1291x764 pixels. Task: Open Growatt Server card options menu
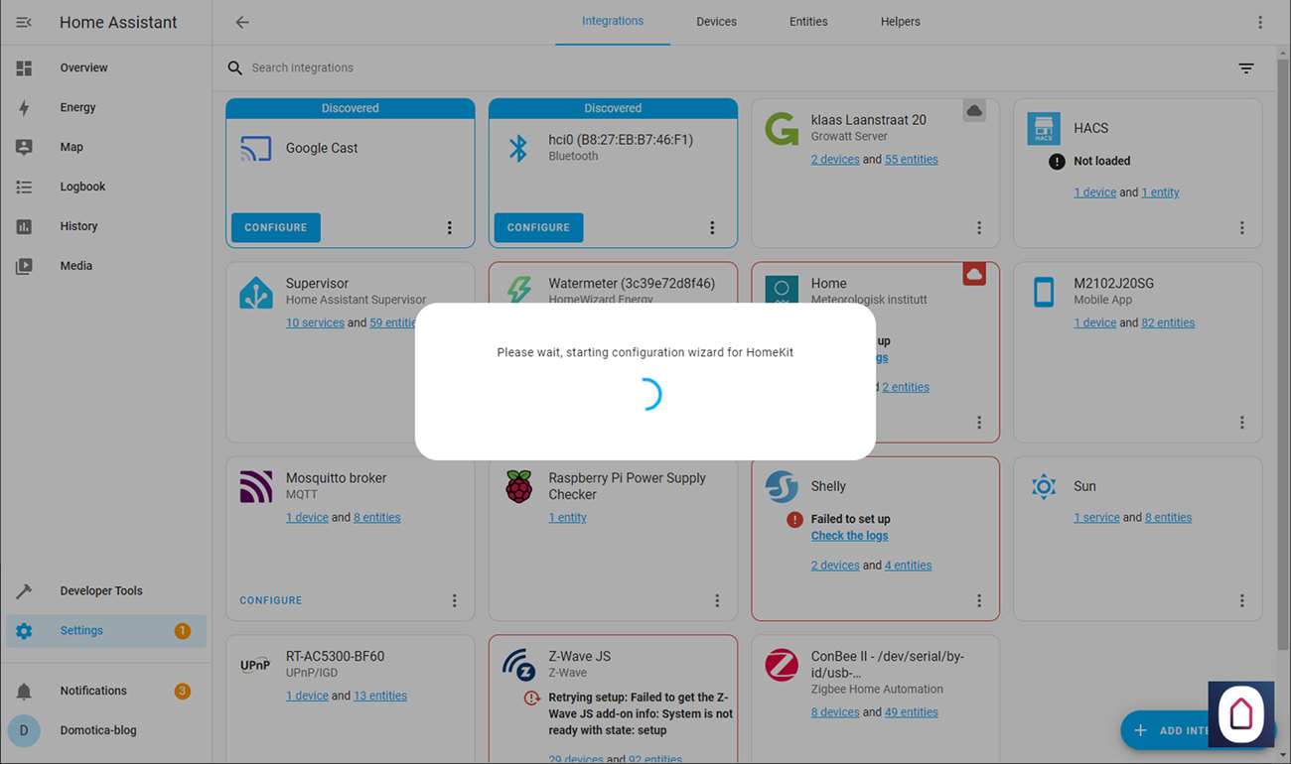(979, 228)
